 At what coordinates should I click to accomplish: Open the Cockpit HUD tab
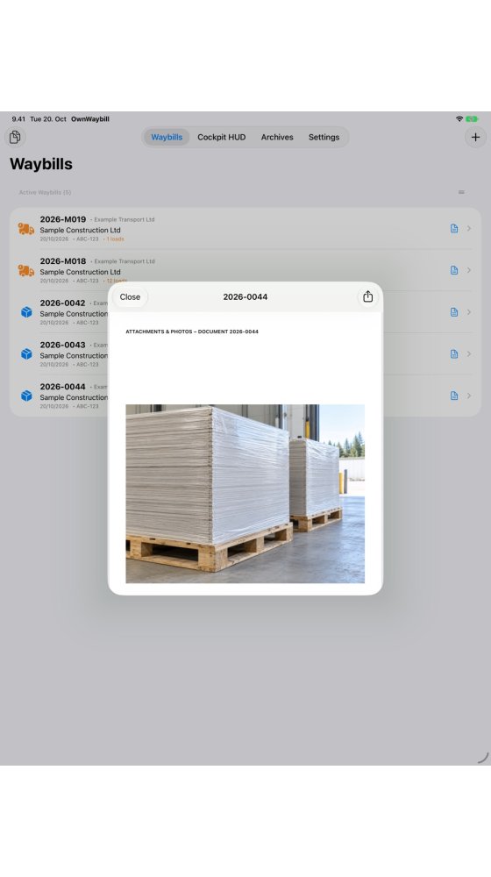[222, 137]
